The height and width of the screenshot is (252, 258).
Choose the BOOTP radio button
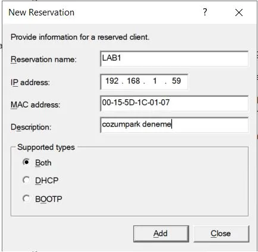(x=26, y=199)
